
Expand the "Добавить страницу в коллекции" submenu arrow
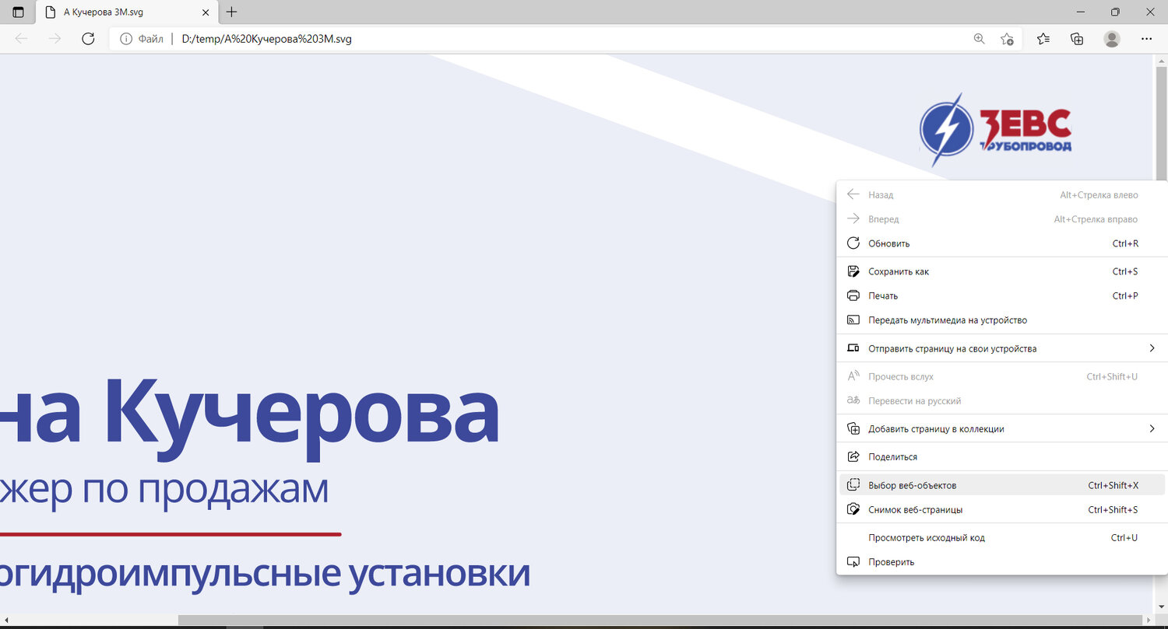pyautogui.click(x=1152, y=428)
